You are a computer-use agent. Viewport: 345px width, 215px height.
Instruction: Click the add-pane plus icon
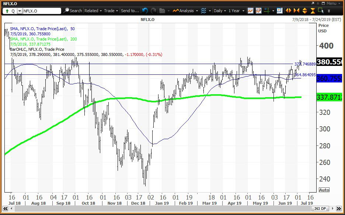279,11
